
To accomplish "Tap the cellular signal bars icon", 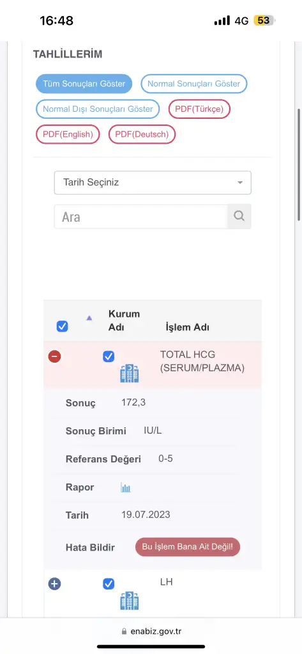I will [x=222, y=20].
